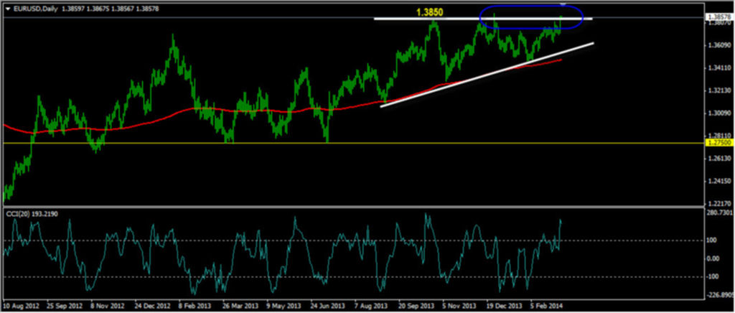Image resolution: width=735 pixels, height=313 pixels.
Task: Click the CCI 100 level value
Action: pos(713,240)
